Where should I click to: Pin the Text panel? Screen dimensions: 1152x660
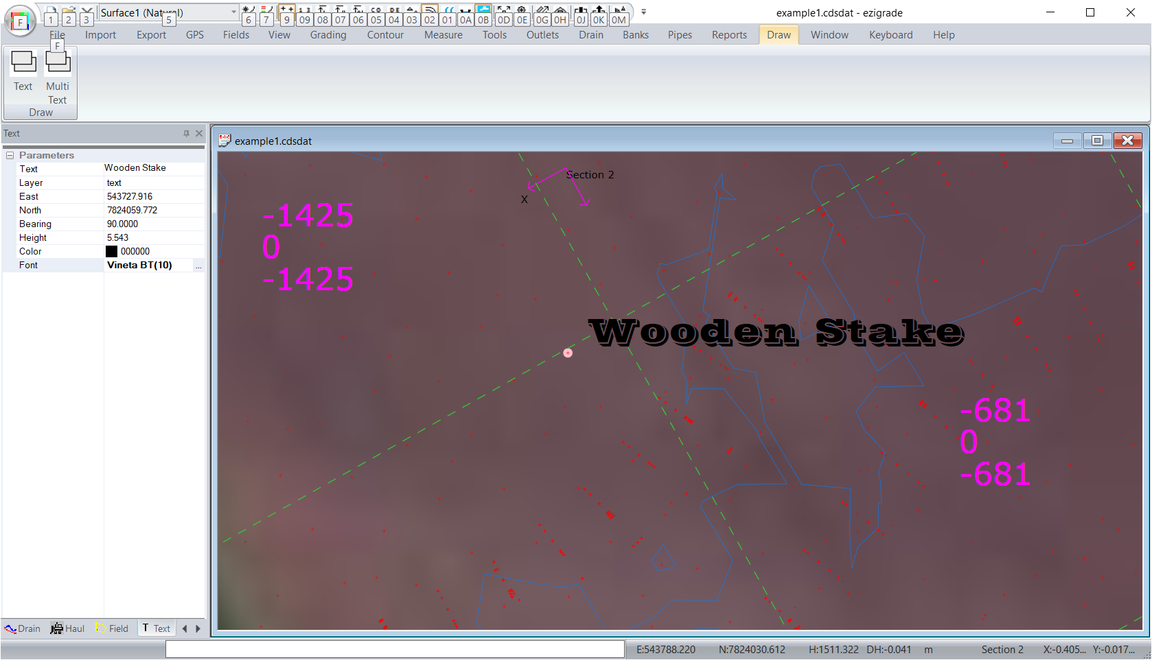tap(186, 134)
